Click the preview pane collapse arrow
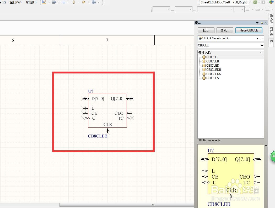This screenshot has height=208, width=275. coord(266,146)
